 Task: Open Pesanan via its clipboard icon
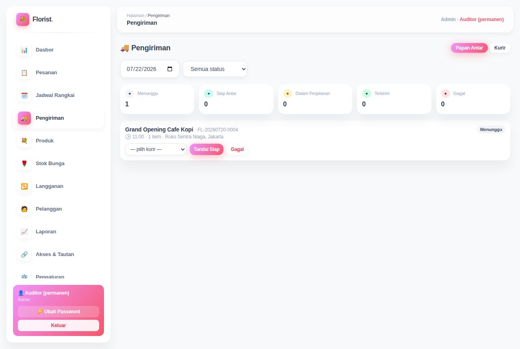tap(24, 73)
